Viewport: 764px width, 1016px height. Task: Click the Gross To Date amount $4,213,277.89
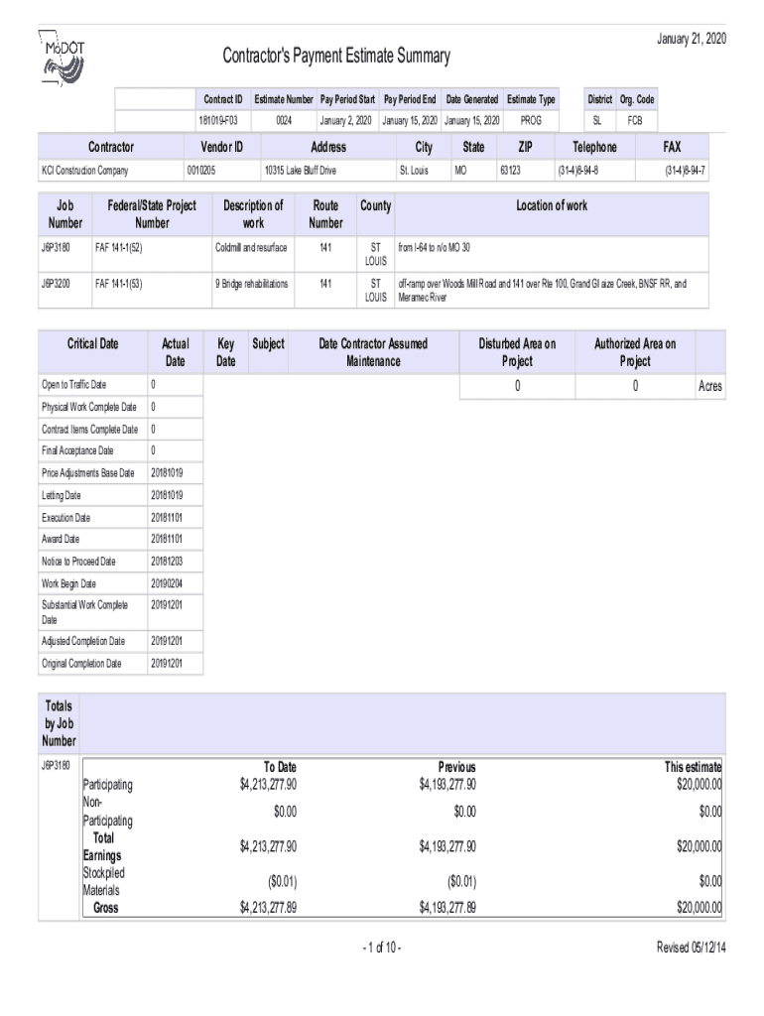(268, 907)
